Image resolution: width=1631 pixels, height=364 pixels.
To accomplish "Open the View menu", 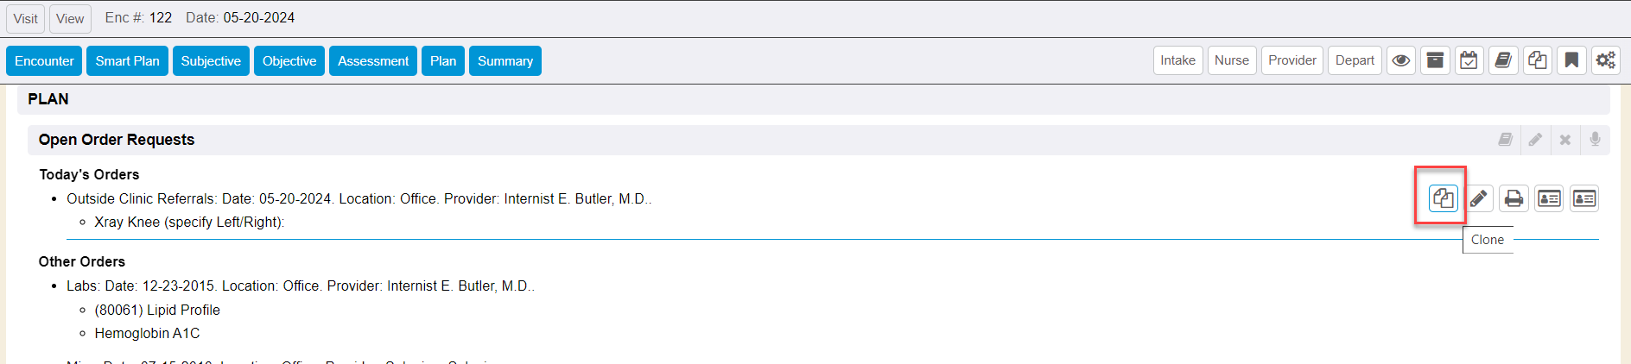I will pyautogui.click(x=70, y=18).
